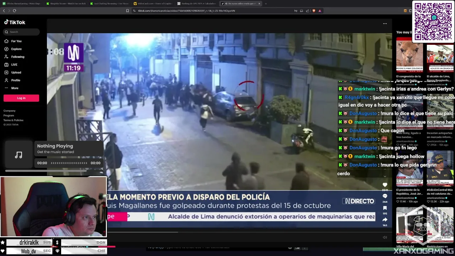The width and height of the screenshot is (455, 256).
Task: Open the Company footer link
Action: (x=10, y=111)
